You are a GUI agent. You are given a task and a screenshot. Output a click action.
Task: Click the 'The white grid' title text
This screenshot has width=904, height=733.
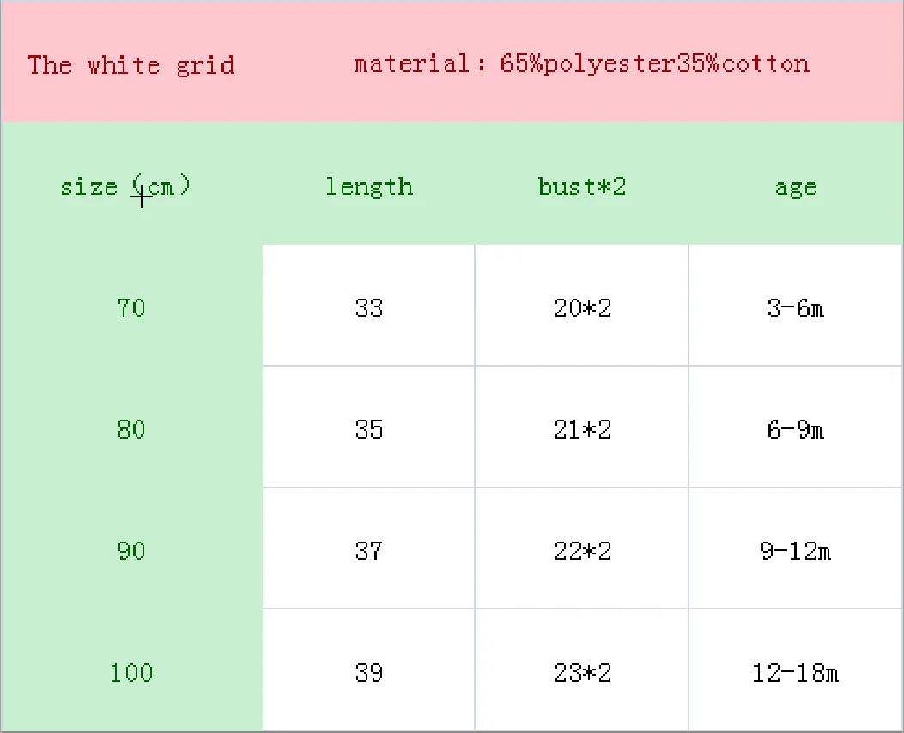[131, 65]
